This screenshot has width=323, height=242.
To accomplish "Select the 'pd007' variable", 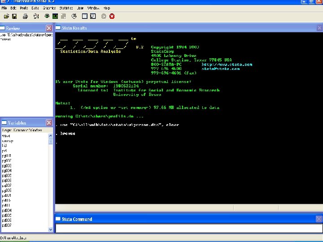I will click(x=6, y=225).
